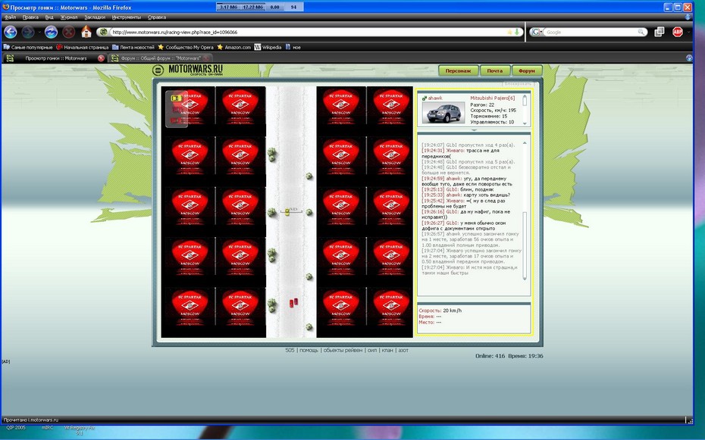Open the 'азот' footer link
The height and width of the screenshot is (440, 705).
coord(403,350)
